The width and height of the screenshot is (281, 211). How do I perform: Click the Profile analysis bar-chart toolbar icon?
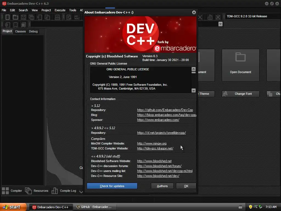pyautogui.click(x=210, y=17)
